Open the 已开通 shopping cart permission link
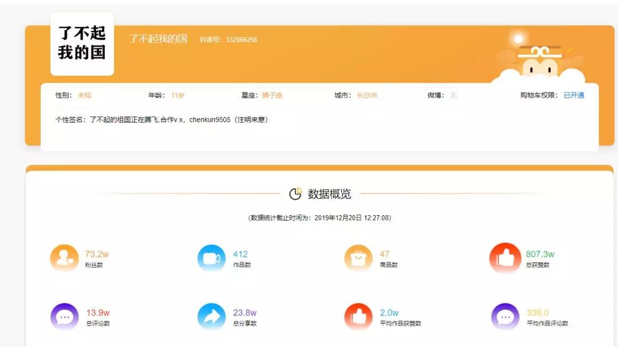Image resolution: width=618 pixels, height=347 pixels. (571, 95)
